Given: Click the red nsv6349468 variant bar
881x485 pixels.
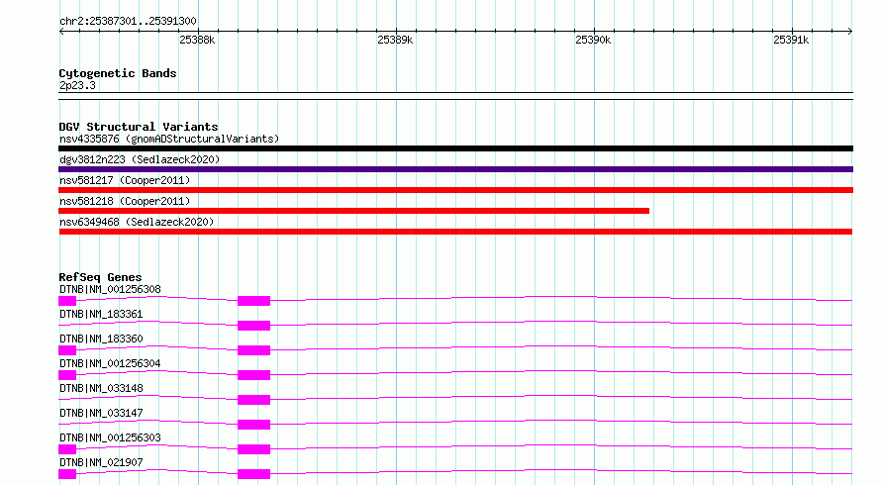Looking at the screenshot, I should tap(455, 232).
